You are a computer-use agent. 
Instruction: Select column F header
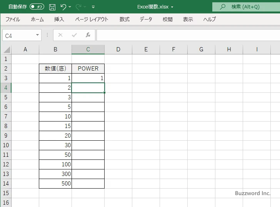[x=173, y=49]
